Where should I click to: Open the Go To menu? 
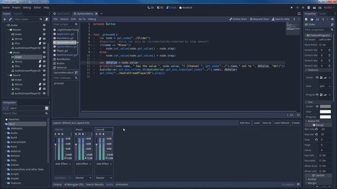tap(82, 19)
